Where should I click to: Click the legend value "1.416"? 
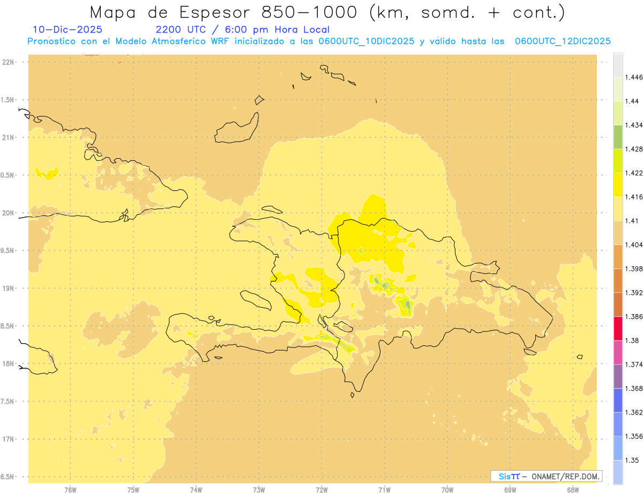tap(635, 197)
